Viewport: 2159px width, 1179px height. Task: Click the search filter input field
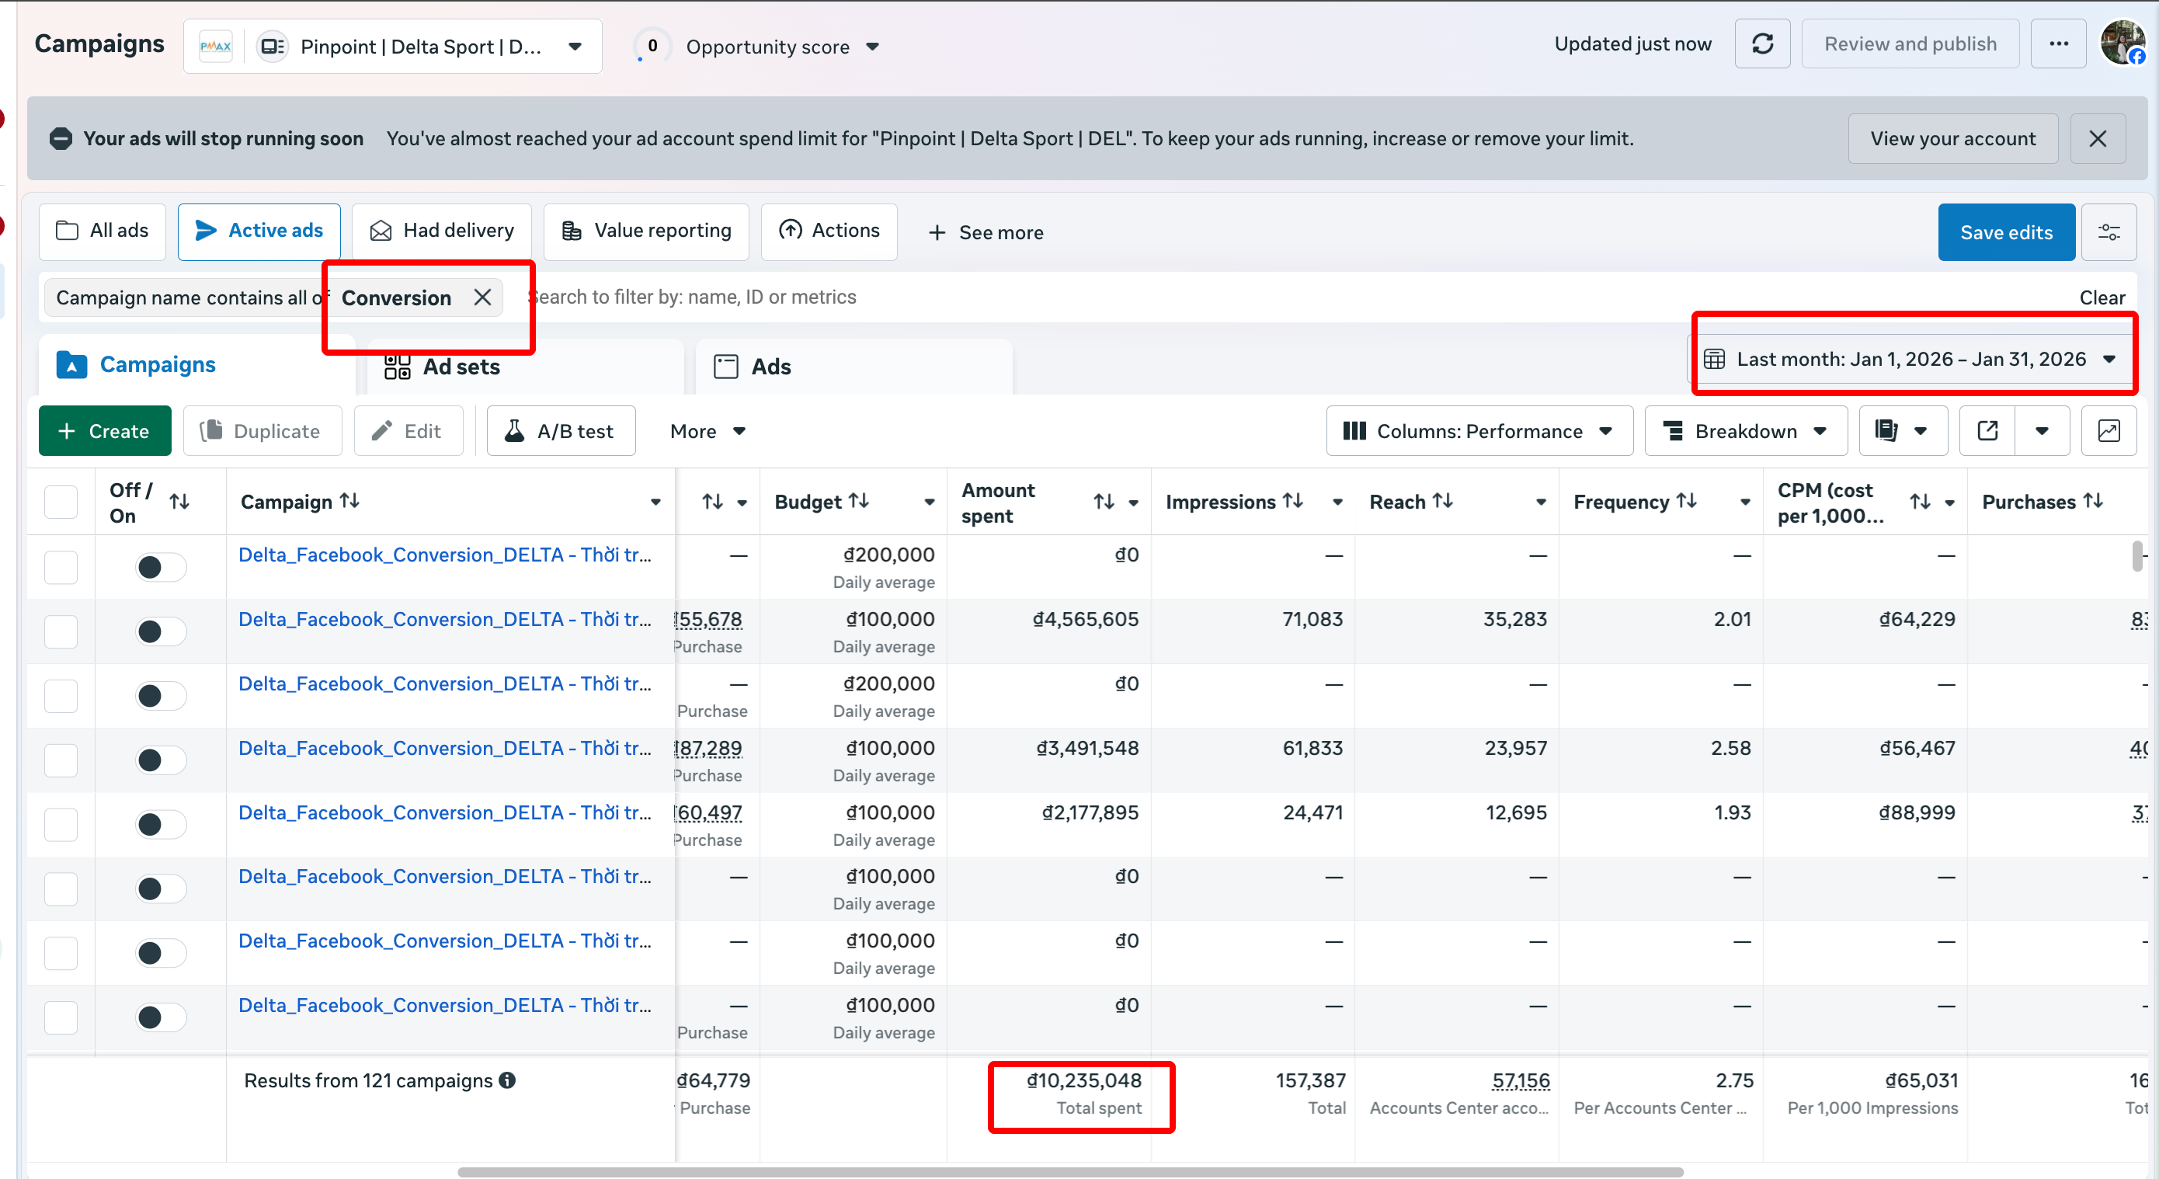(x=1291, y=297)
